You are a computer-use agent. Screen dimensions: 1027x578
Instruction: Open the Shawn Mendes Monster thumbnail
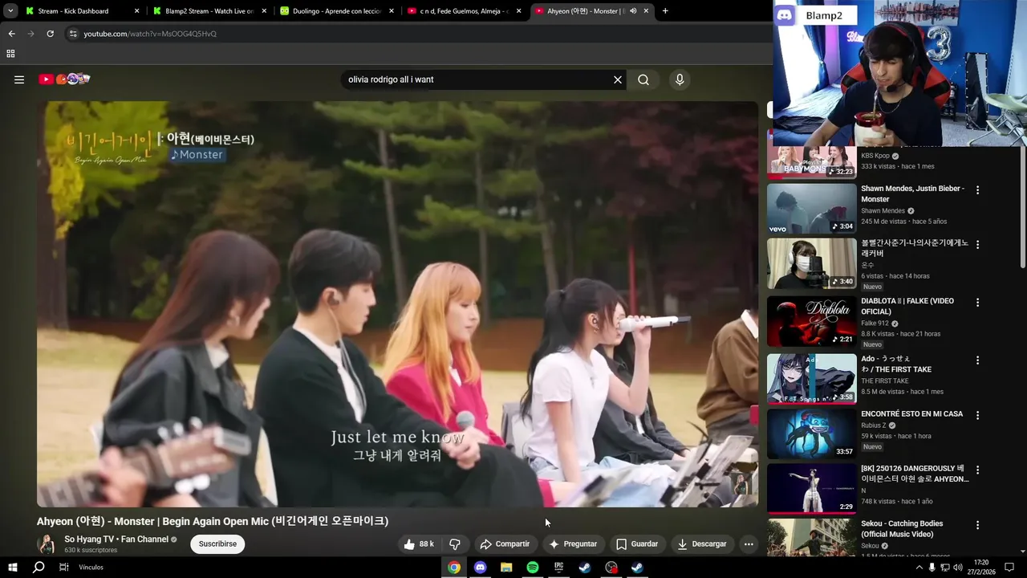point(811,209)
